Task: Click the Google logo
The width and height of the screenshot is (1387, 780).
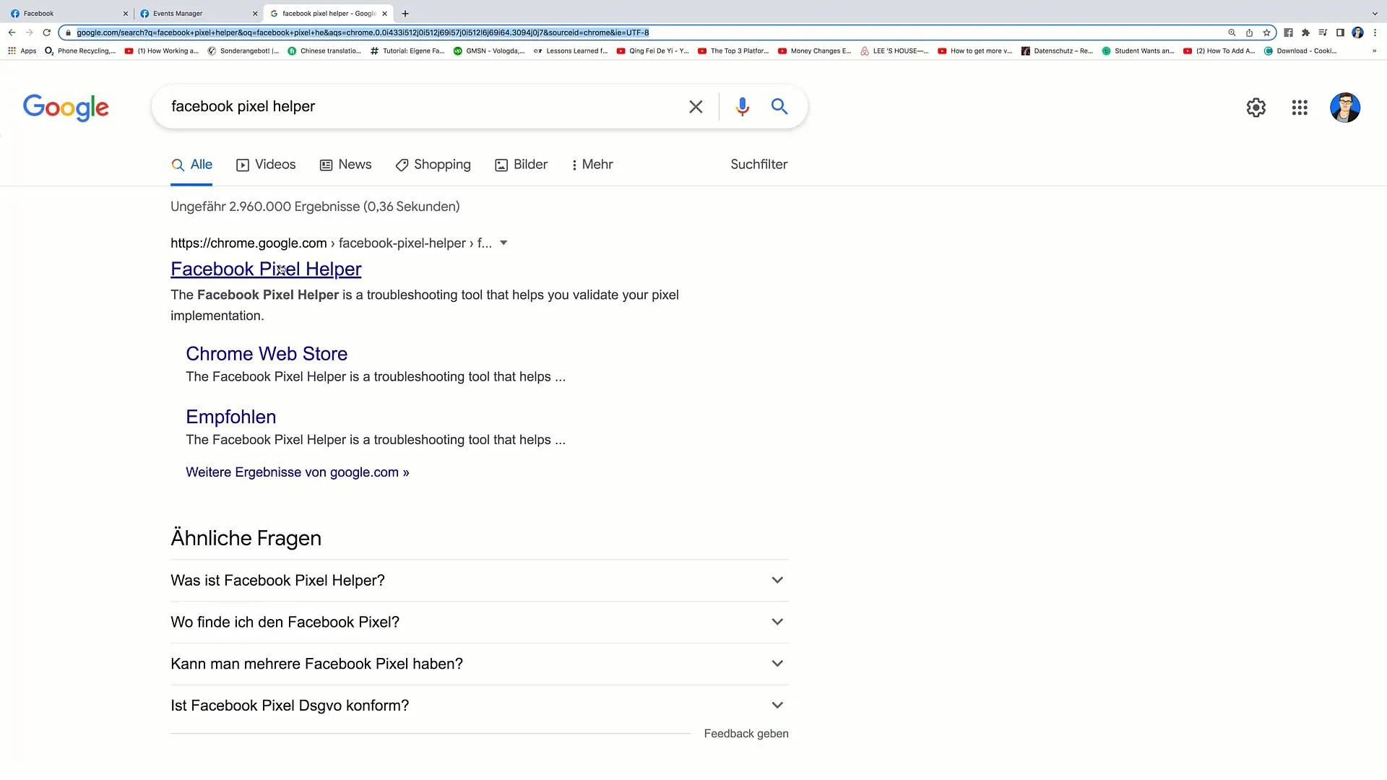Action: [66, 108]
